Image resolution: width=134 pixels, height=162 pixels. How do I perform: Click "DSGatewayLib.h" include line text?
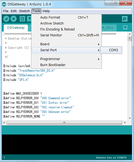coord(31,75)
